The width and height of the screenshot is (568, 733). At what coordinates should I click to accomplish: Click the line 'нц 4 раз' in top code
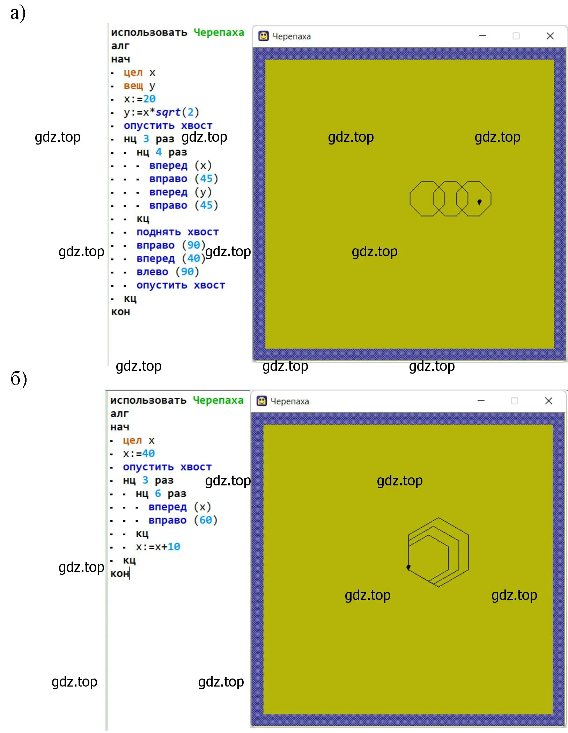(162, 152)
